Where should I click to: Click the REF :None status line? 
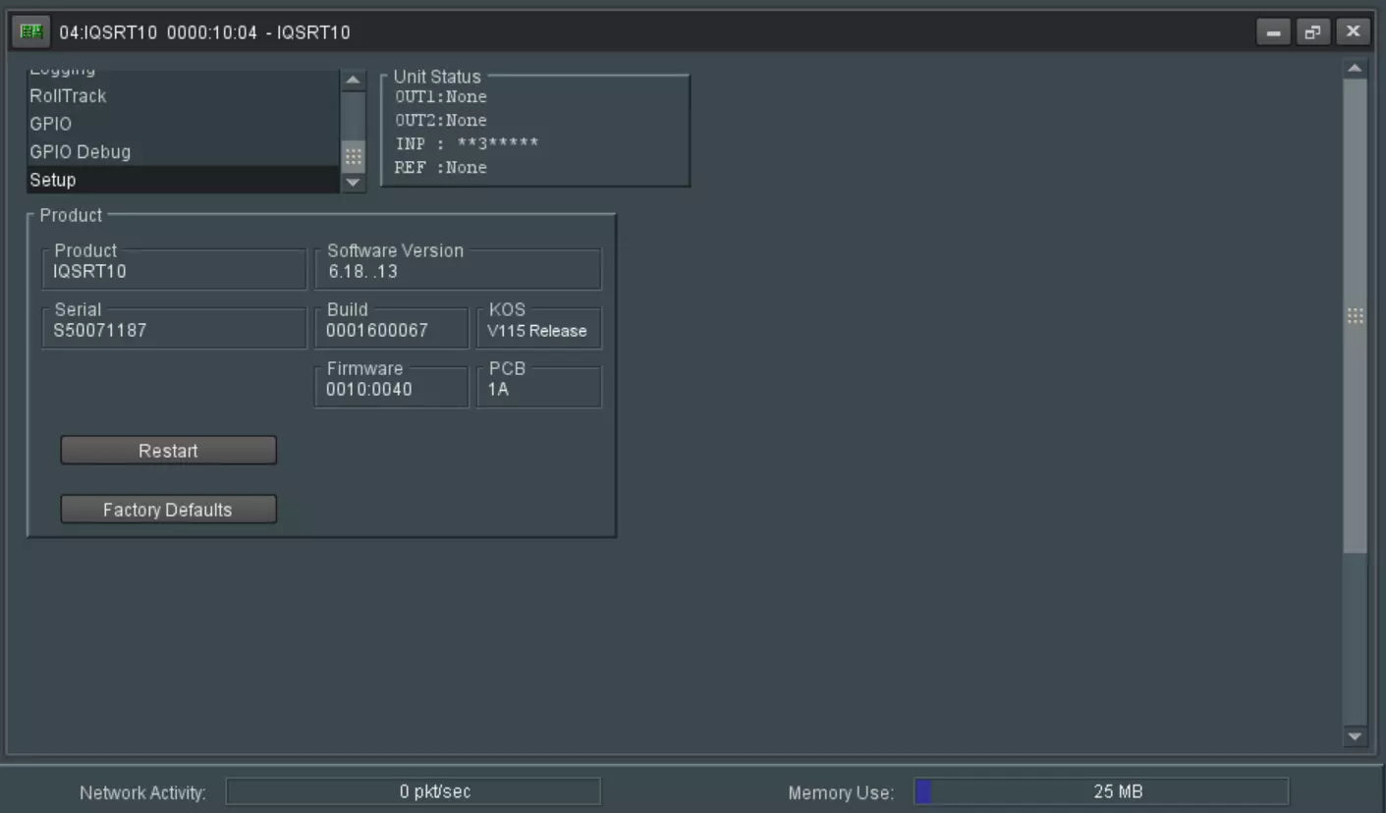[x=441, y=167]
